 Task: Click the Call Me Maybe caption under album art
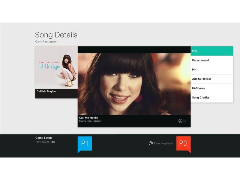pos(46,91)
